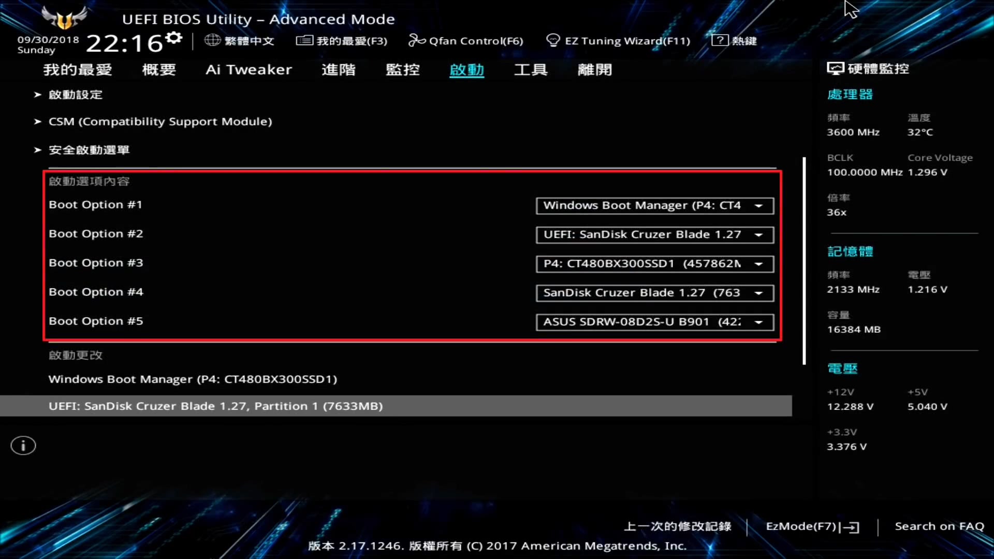Click the info icon at bottom left
Image resolution: width=994 pixels, height=559 pixels.
(x=23, y=445)
